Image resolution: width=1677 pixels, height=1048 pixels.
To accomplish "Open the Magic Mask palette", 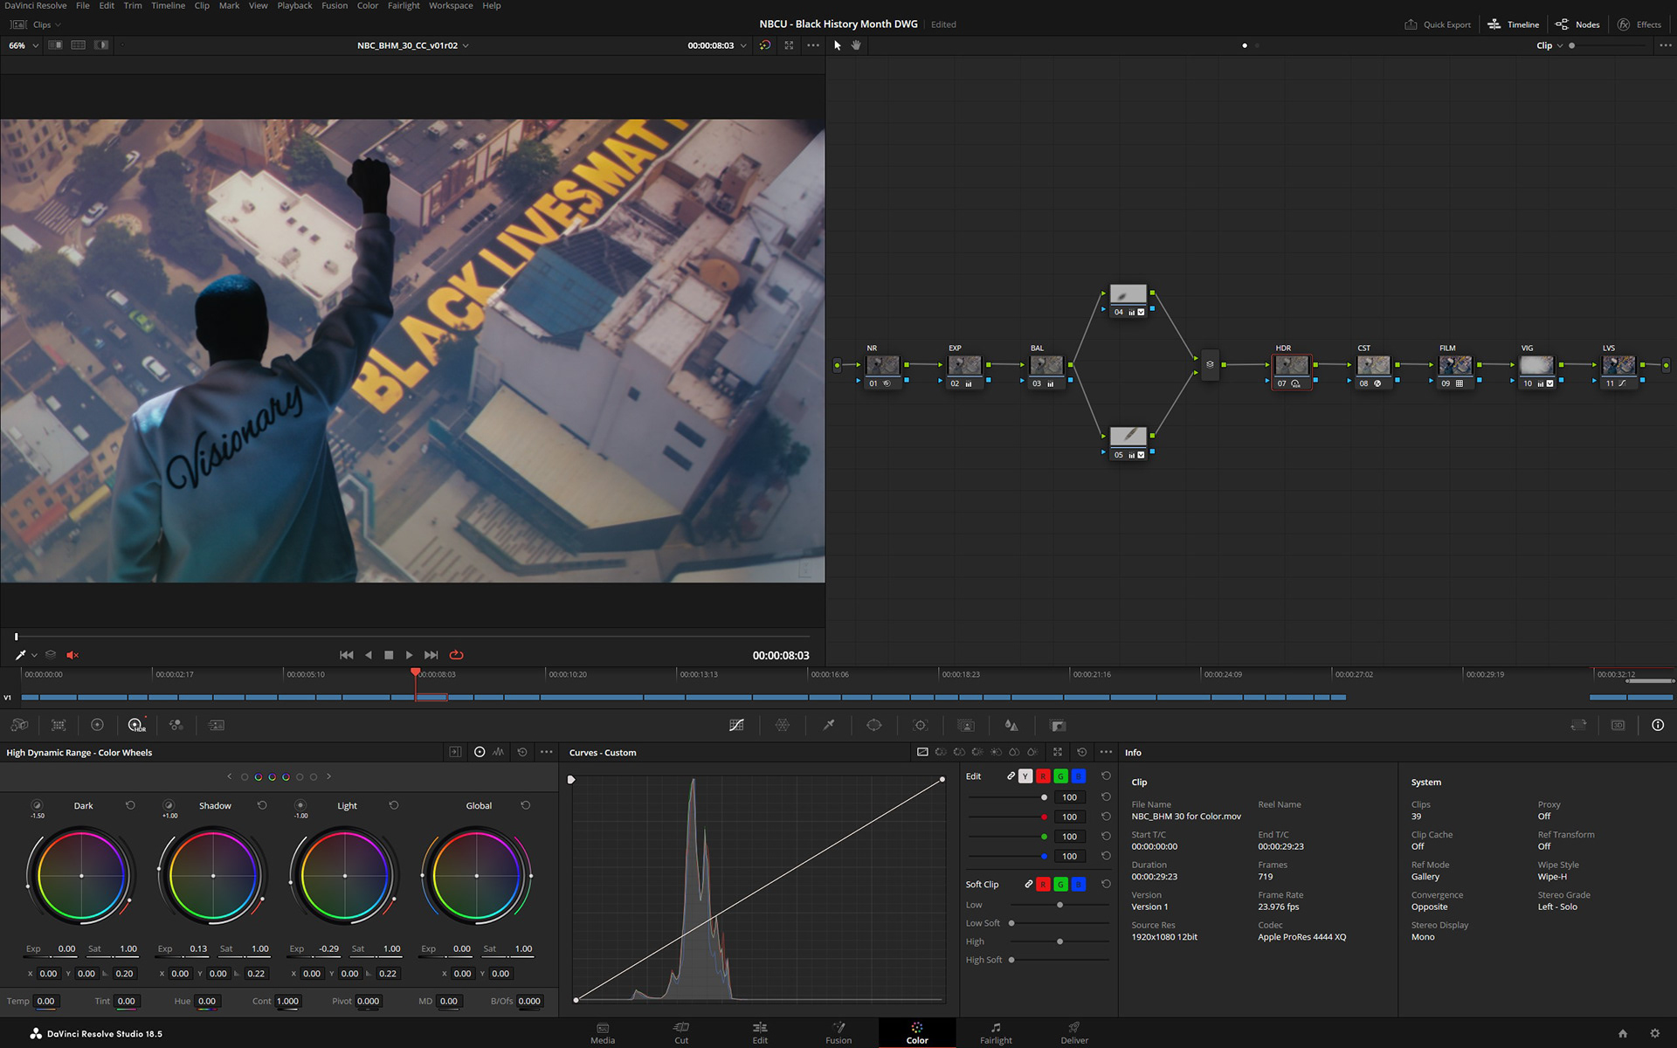I will pos(966,725).
